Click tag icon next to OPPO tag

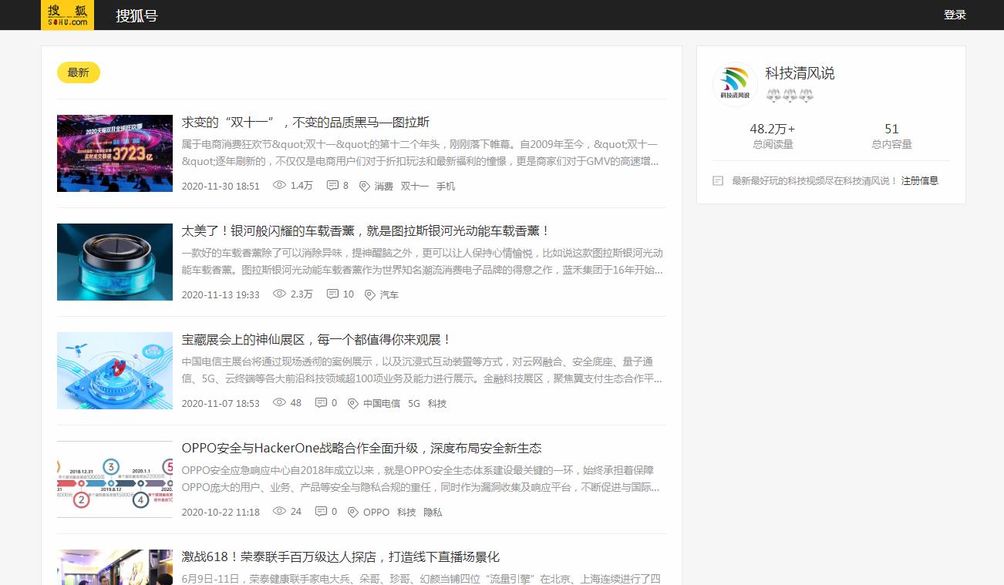(x=353, y=512)
